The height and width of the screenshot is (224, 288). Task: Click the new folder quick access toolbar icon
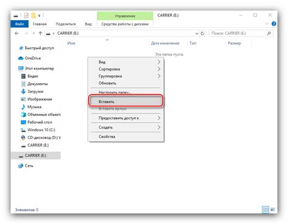click(x=33, y=15)
